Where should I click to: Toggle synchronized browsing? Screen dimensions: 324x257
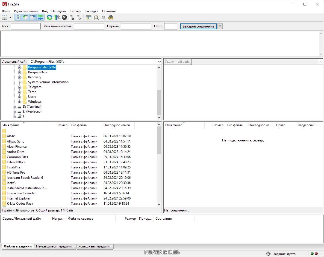click(x=103, y=17)
